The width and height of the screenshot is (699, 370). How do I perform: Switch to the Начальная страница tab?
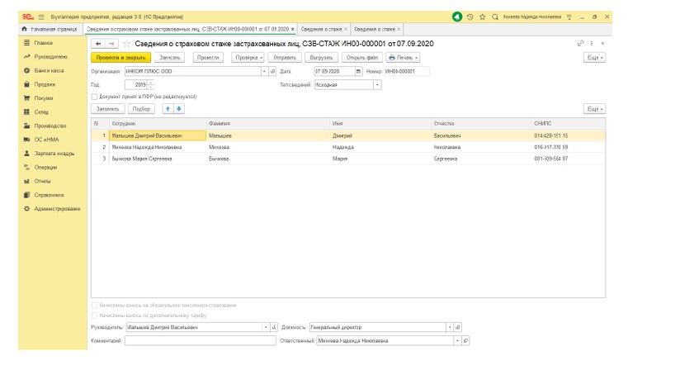[x=51, y=29]
